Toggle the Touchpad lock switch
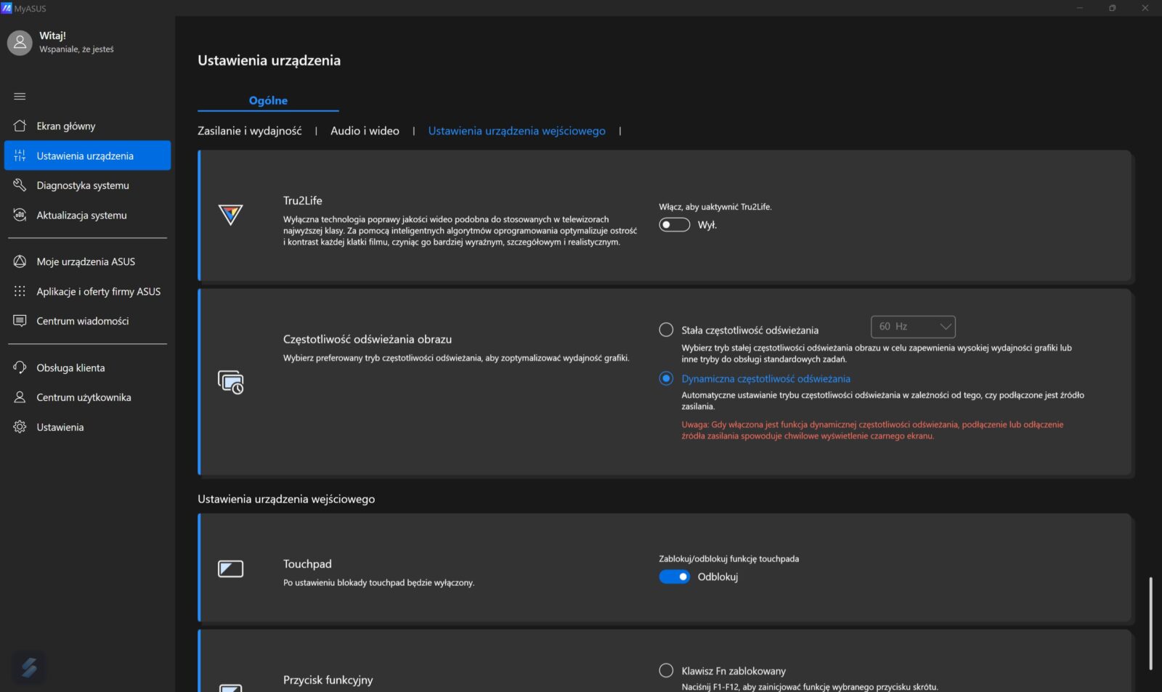This screenshot has height=692, width=1162. pos(674,577)
